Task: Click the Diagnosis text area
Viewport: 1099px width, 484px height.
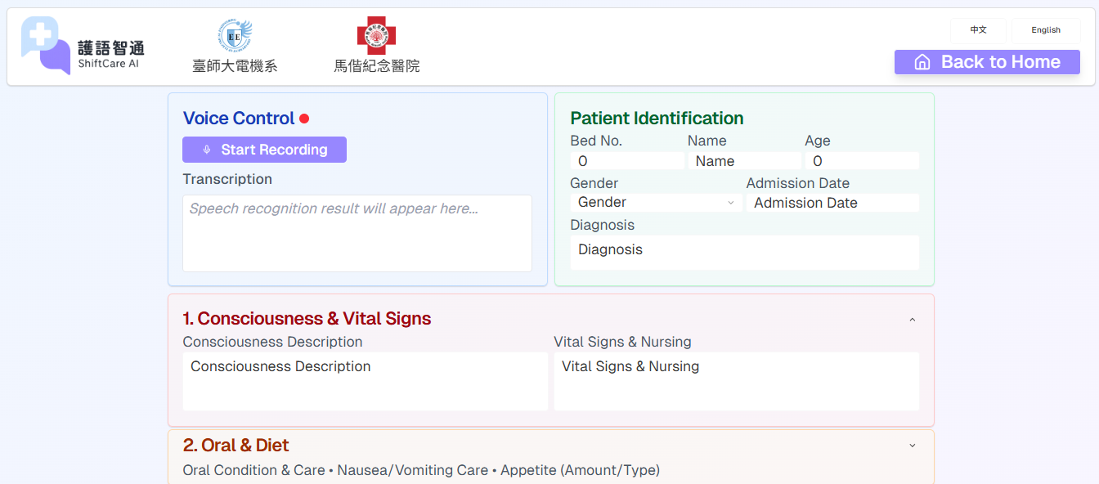Action: [744, 252]
